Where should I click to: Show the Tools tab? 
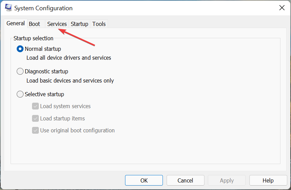(99, 24)
